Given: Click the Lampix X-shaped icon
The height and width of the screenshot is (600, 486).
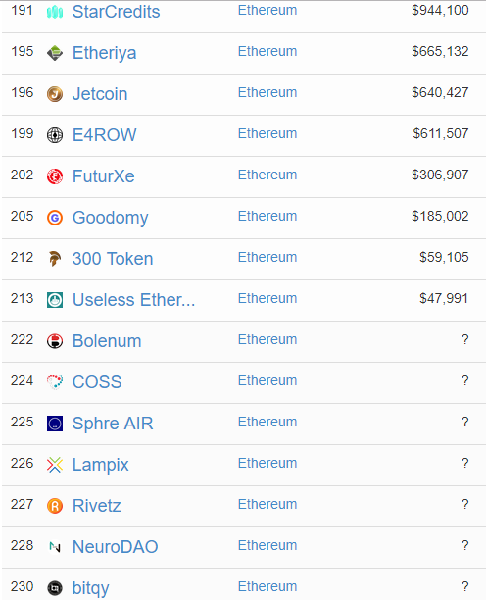Looking at the screenshot, I should click(x=55, y=465).
